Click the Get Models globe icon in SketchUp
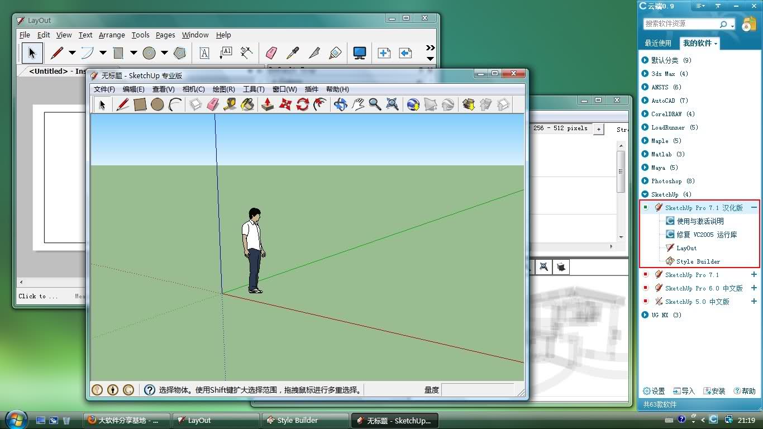This screenshot has height=429, width=763. pos(413,104)
